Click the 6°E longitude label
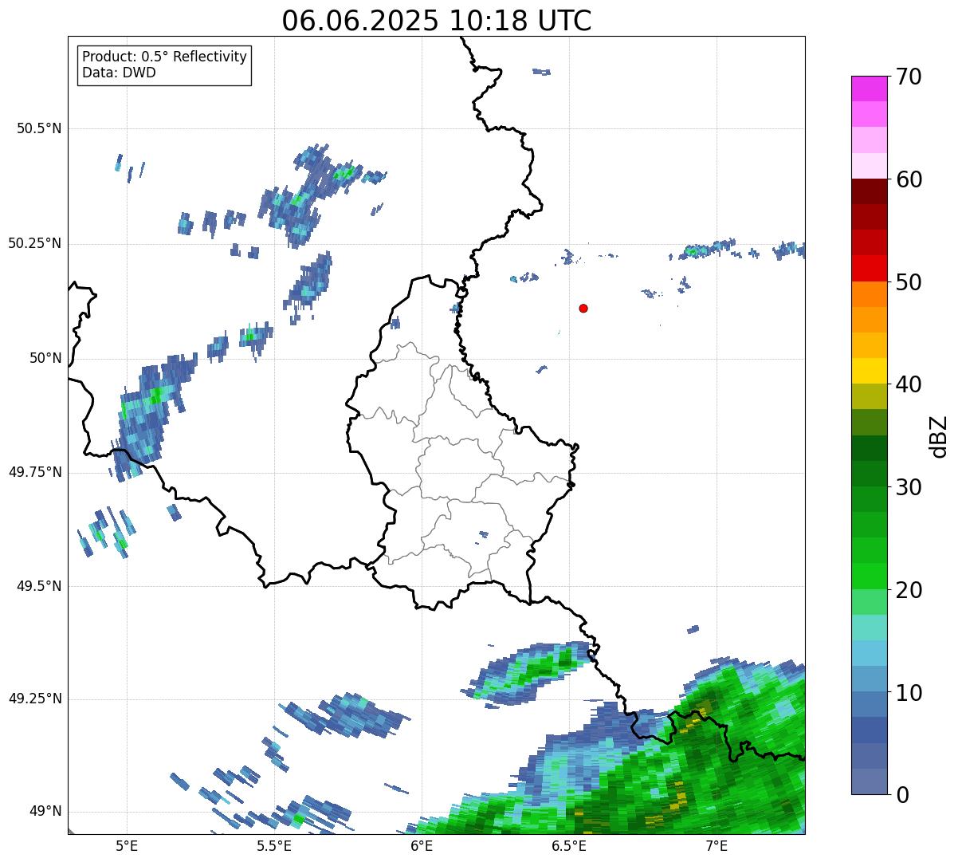 (x=422, y=845)
